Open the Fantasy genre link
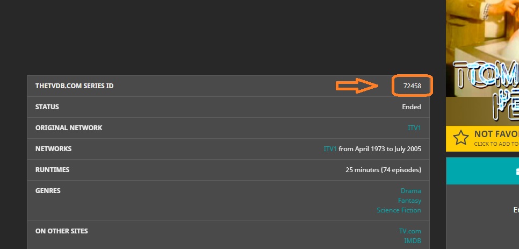This screenshot has height=249, width=519. point(409,201)
